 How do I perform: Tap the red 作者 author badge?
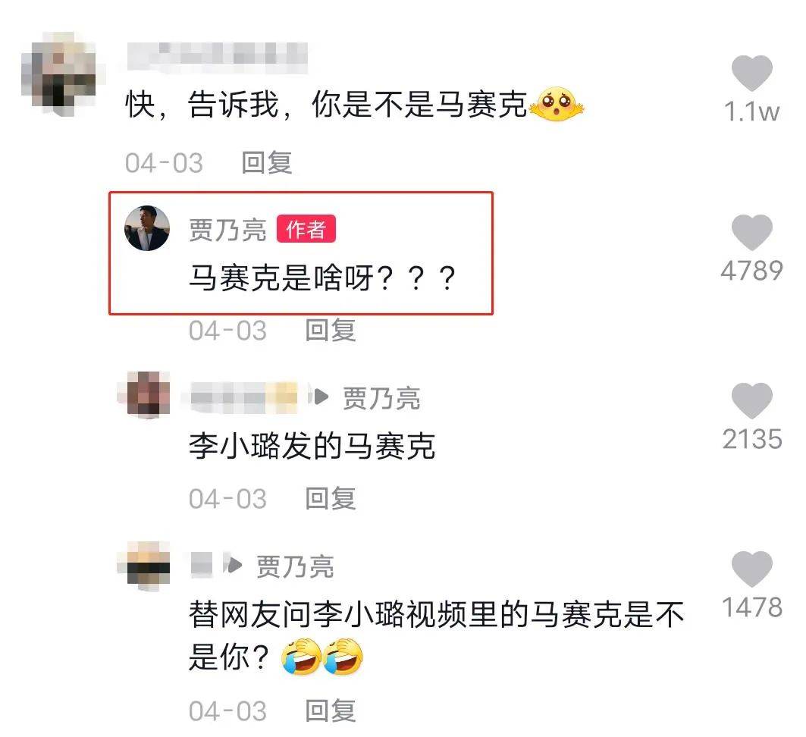pyautogui.click(x=306, y=229)
